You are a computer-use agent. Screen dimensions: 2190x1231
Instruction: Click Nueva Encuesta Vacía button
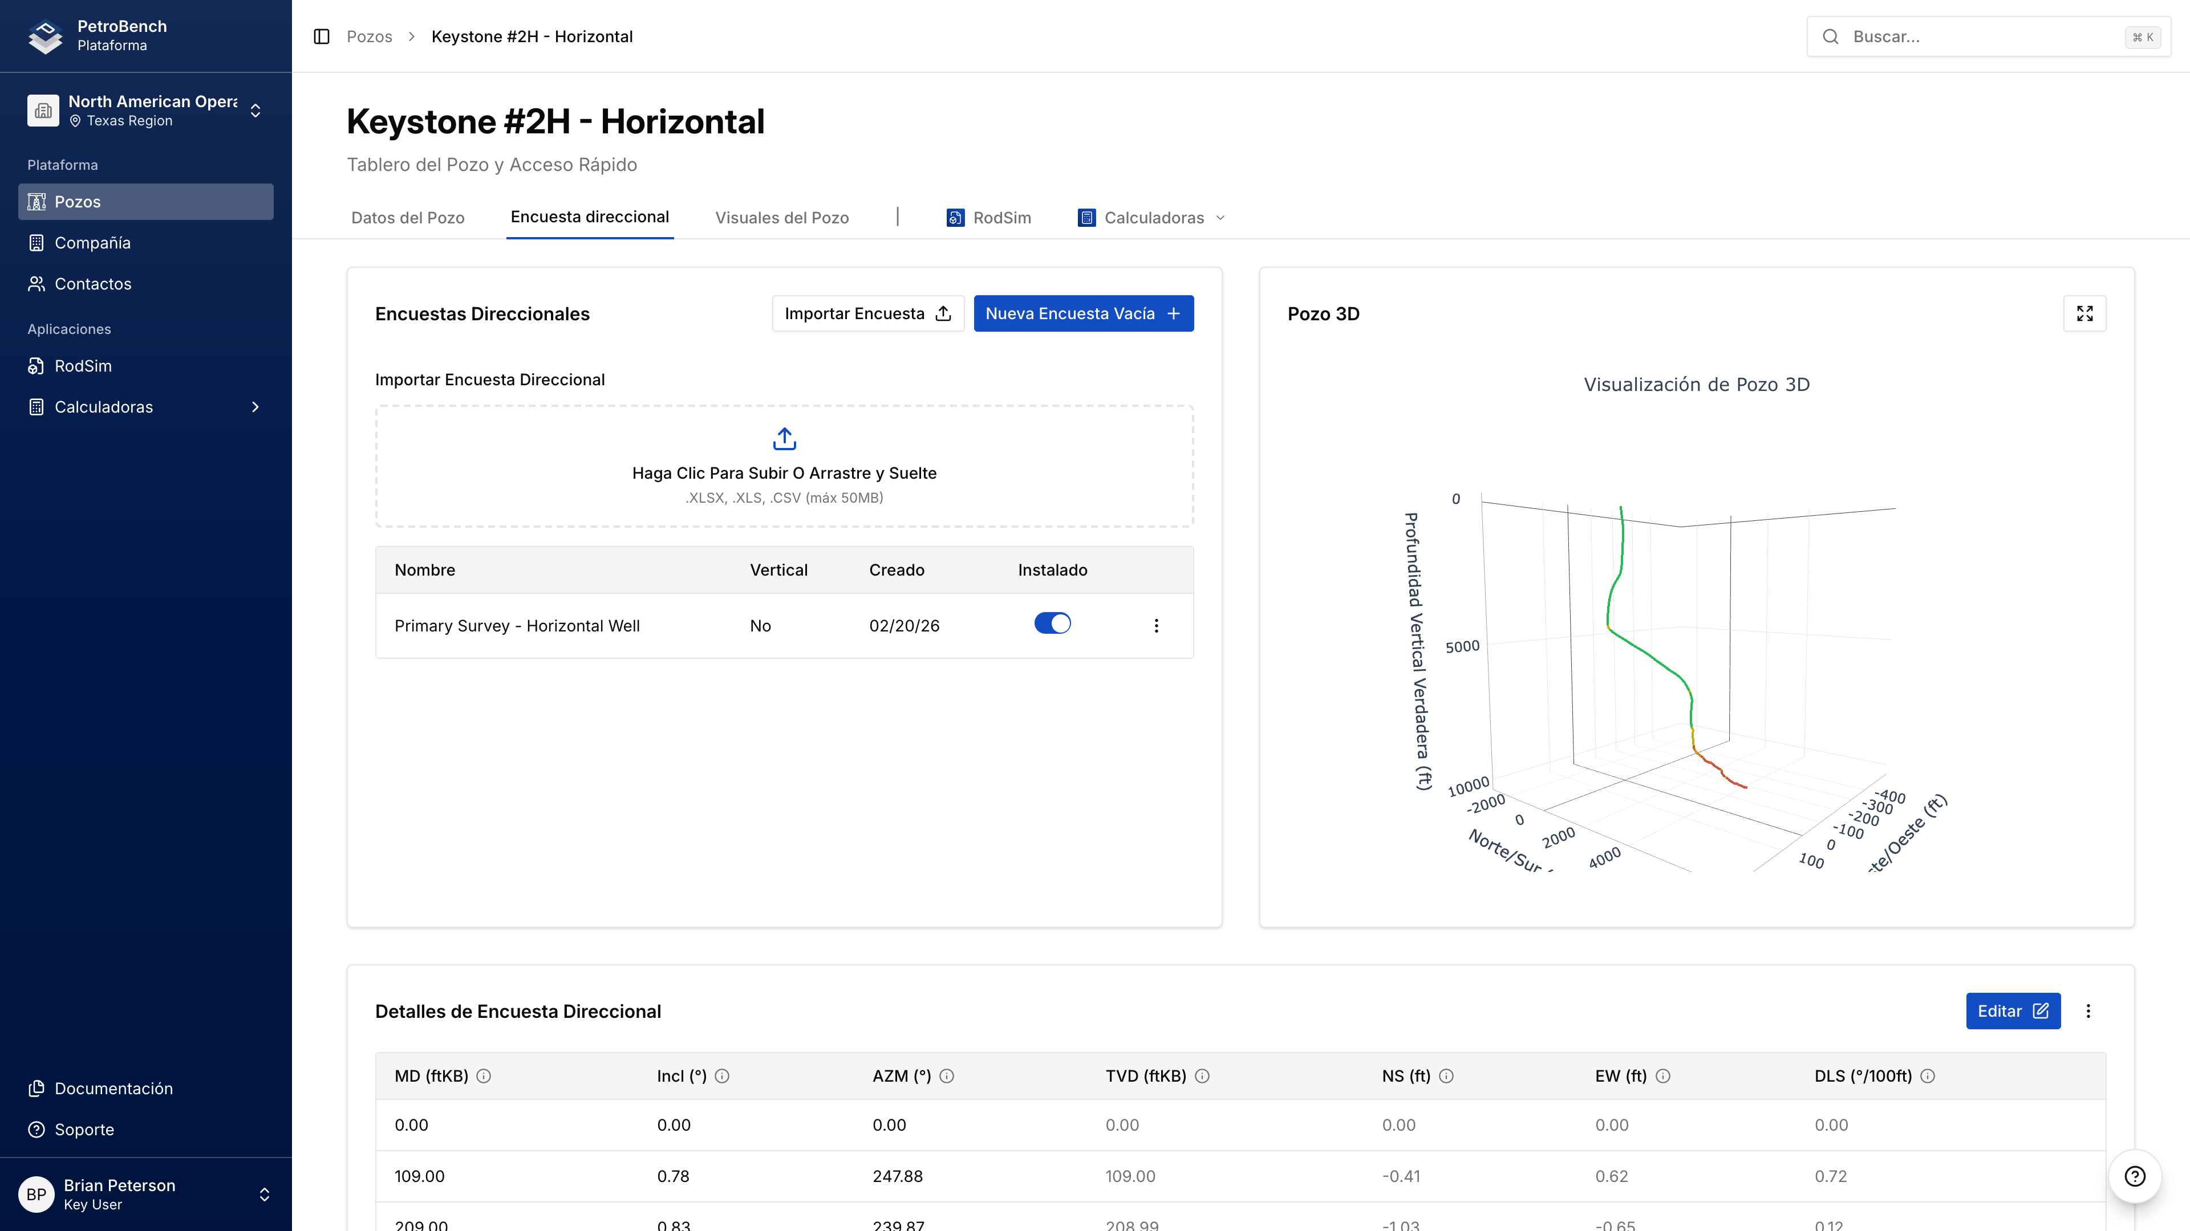[x=1083, y=313]
